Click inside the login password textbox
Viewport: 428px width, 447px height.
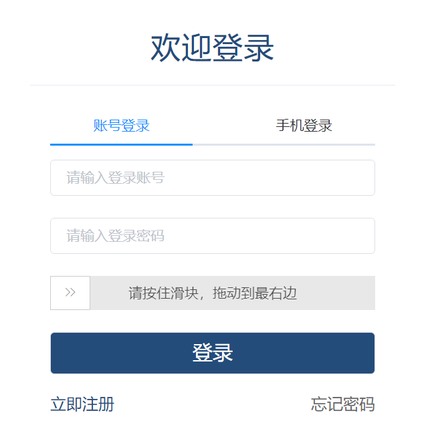[213, 236]
